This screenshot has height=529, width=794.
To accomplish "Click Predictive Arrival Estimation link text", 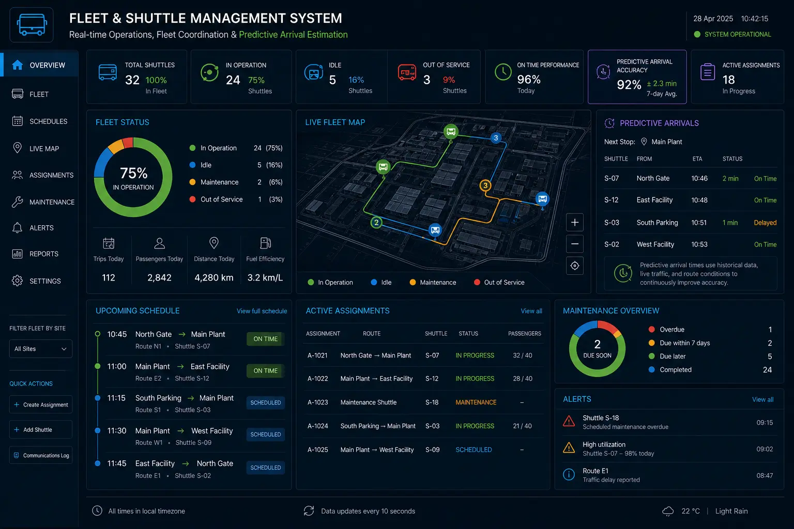I will click(x=293, y=35).
